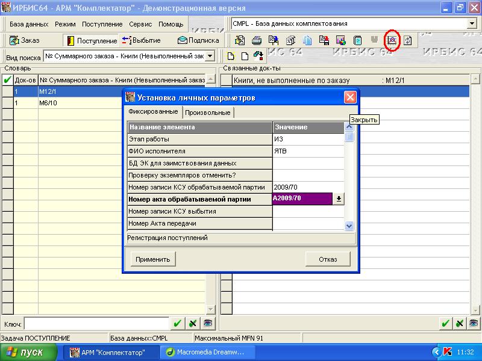The image size is (482, 361).
Task: Click the red-circled personal parameters toolbar icon
Action: tap(392, 40)
